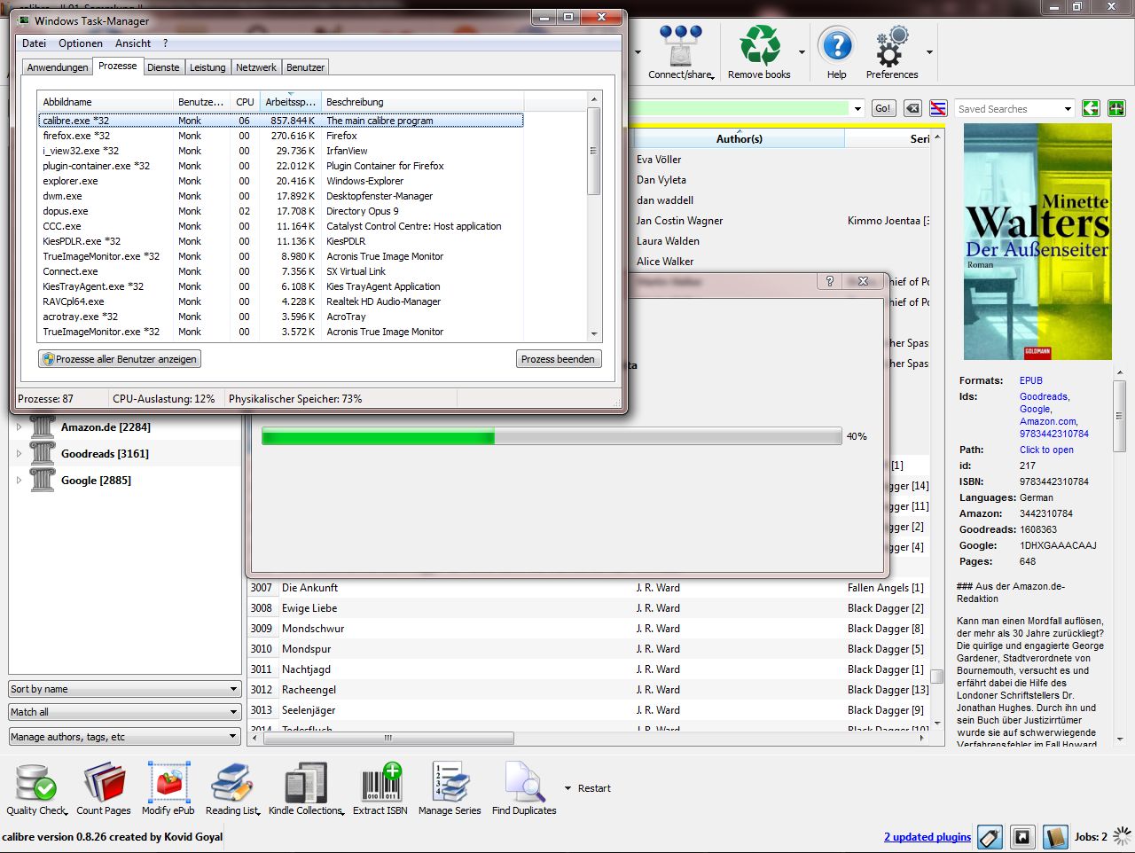Click the Google column icon in tag browser
This screenshot has height=853, width=1135.
(43, 480)
